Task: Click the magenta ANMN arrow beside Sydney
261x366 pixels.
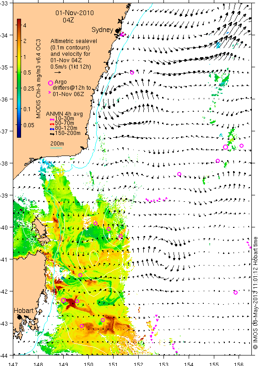Action: (123, 35)
